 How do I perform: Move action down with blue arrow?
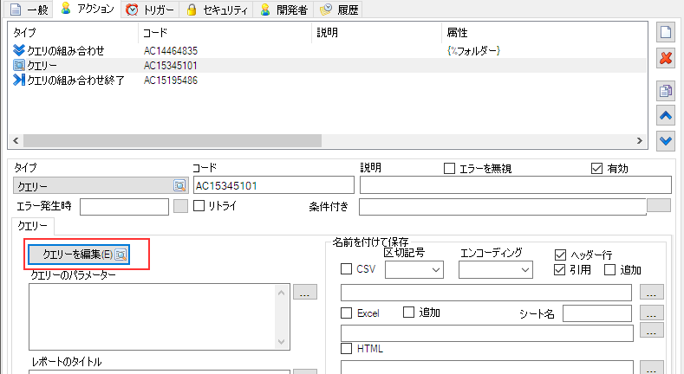(x=666, y=141)
